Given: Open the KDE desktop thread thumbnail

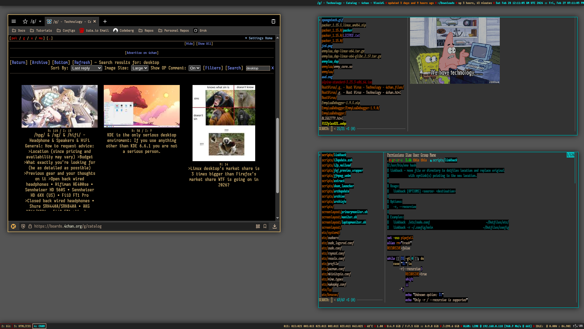Looking at the screenshot, I should [x=141, y=106].
